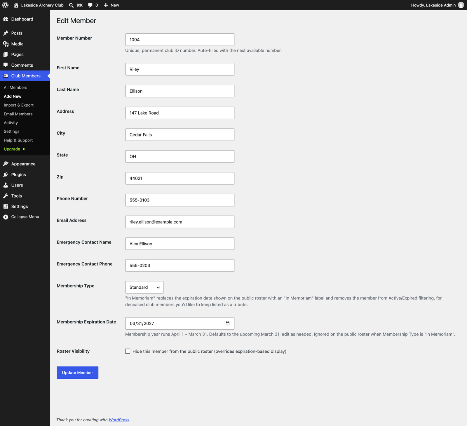
Task: Click the Appearance paintbrush icon
Action: (x=6, y=164)
